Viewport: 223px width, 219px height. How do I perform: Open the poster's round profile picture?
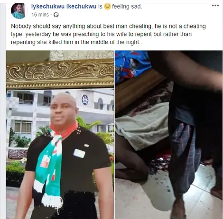coord(18,11)
